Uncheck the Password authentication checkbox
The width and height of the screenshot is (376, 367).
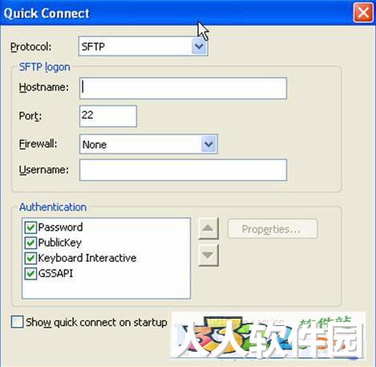tap(30, 227)
